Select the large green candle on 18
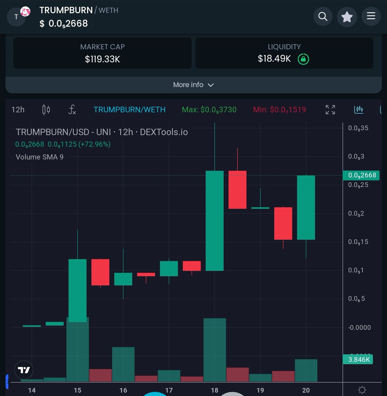Screen dimensions: 387x396 click(215, 220)
